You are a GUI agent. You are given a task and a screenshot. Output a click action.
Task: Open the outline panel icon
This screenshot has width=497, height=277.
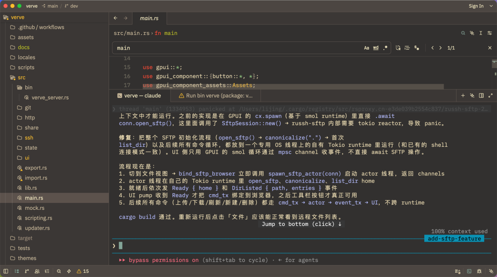(47, 271)
